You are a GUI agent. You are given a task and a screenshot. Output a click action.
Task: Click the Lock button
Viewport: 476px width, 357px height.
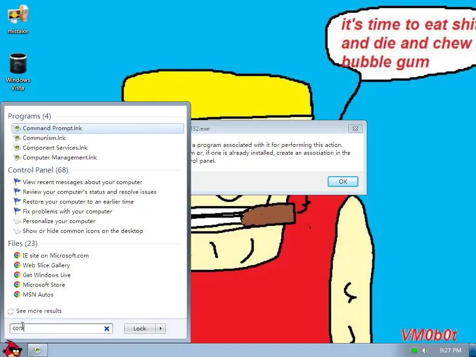(139, 329)
